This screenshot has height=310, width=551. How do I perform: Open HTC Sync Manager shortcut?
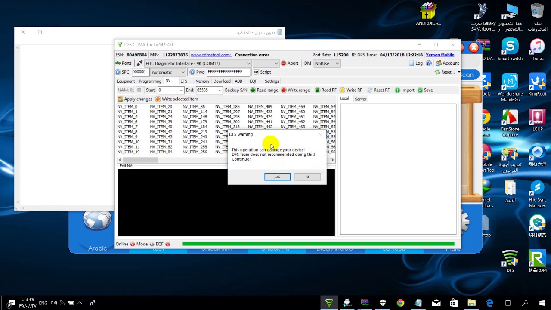point(537,194)
